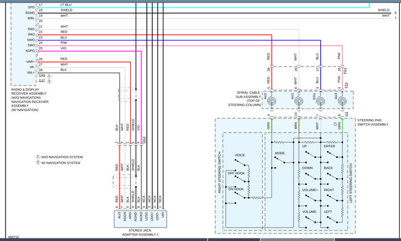Viewport: 401px width, 241px height.
Task: Click the G49 connector reference
Action: pos(42,76)
